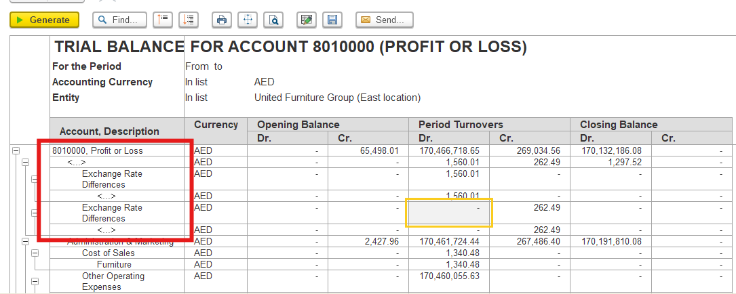
Task: Select the Furniture account row
Action: pos(114,264)
